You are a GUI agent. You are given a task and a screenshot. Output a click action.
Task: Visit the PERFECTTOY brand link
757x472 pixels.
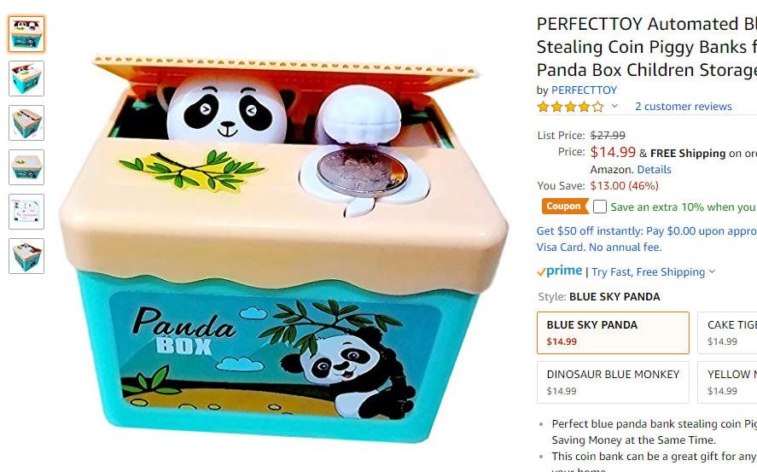[584, 90]
